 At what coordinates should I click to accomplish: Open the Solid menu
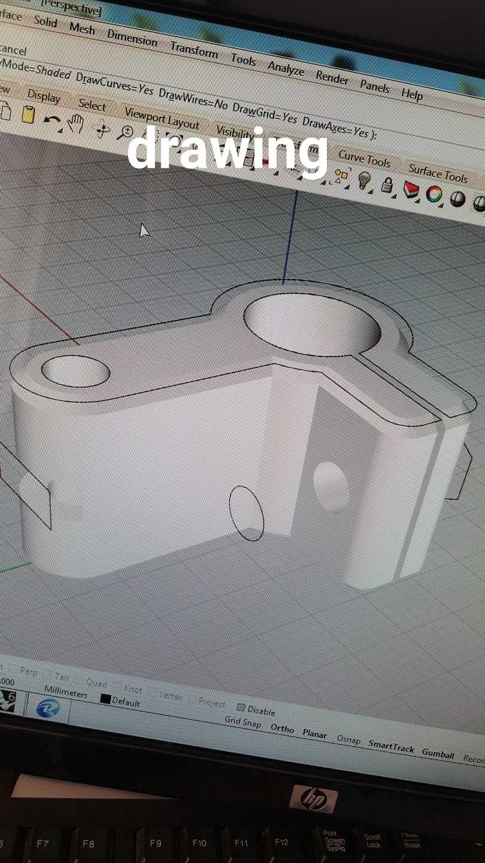tap(46, 22)
